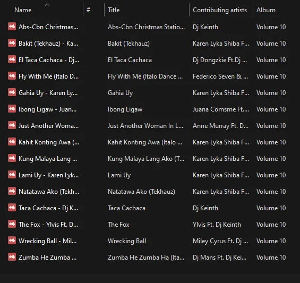Select audio icon of The Fox file

tap(12, 224)
